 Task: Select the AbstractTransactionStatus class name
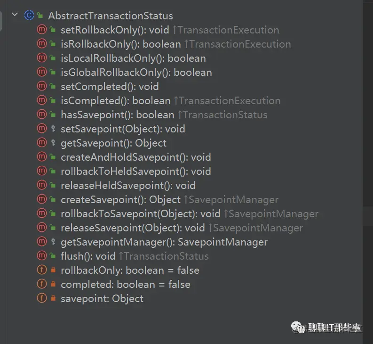pyautogui.click(x=111, y=16)
